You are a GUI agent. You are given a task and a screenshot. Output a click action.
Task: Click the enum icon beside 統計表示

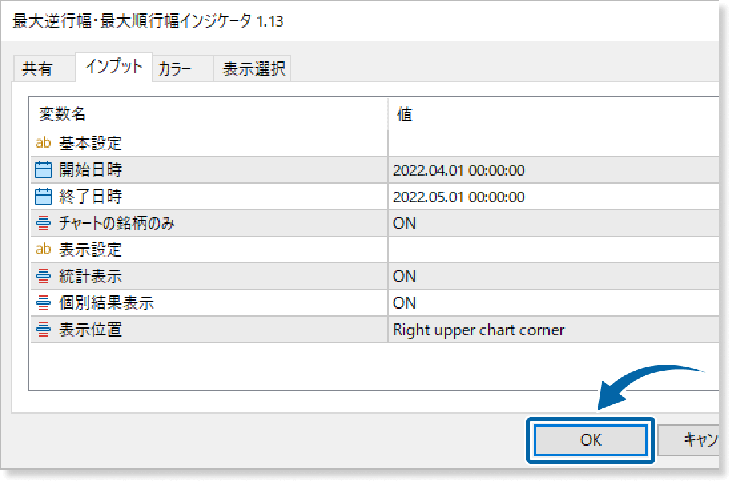(x=43, y=277)
